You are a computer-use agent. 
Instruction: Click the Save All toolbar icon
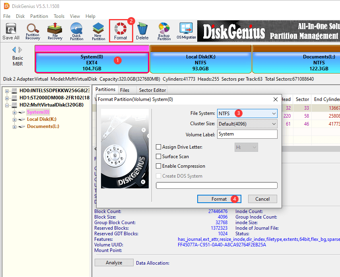(x=11, y=31)
